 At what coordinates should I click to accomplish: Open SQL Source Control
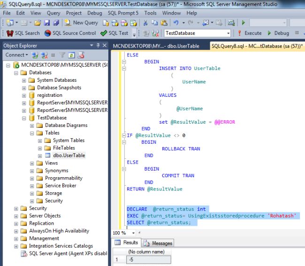[x=70, y=33]
